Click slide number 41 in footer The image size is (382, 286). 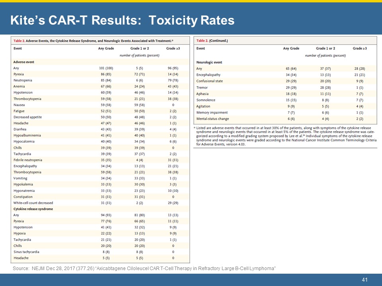point(365,280)
